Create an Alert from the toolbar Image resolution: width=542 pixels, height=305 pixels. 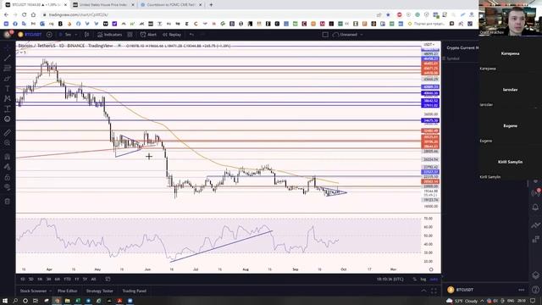coord(148,35)
